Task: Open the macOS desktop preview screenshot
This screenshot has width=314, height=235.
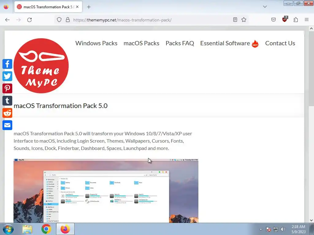Action: pos(106,191)
